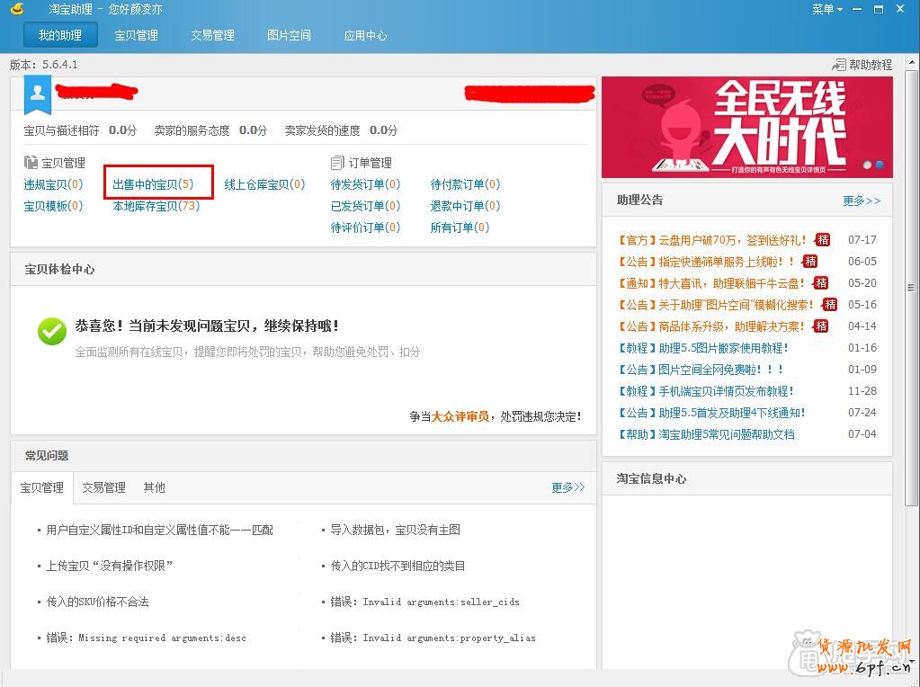Open FAQ Invalid arguments:seller_cids
Screen dimensions: 920x687
424,602
